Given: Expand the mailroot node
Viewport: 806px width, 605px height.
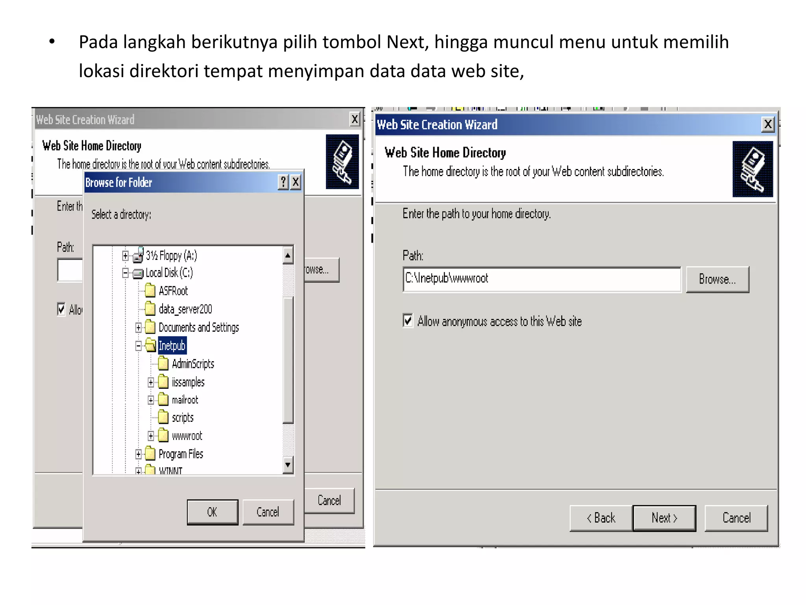Looking at the screenshot, I should [x=151, y=400].
